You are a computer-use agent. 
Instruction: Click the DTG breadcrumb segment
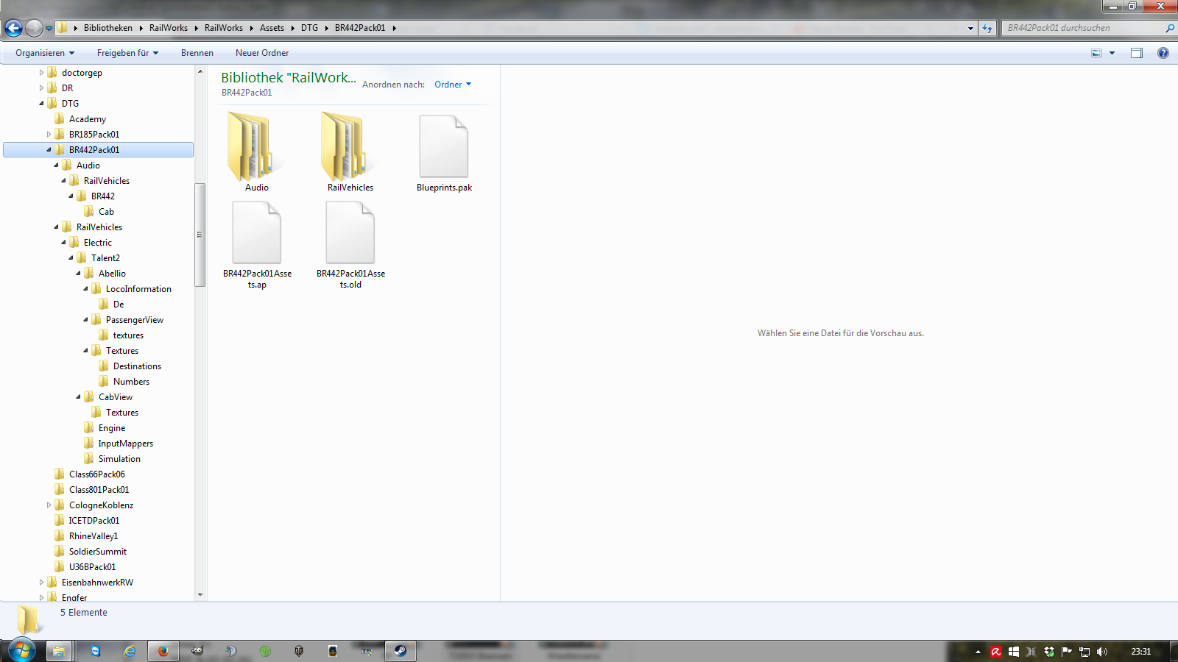pos(309,28)
